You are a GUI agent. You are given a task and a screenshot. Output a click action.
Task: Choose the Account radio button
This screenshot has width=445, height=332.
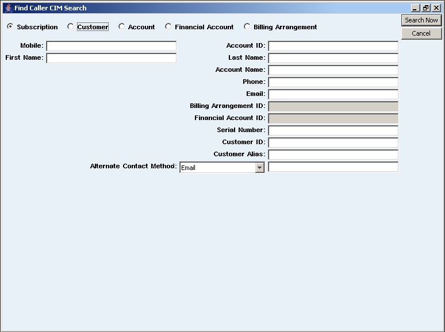[122, 27]
